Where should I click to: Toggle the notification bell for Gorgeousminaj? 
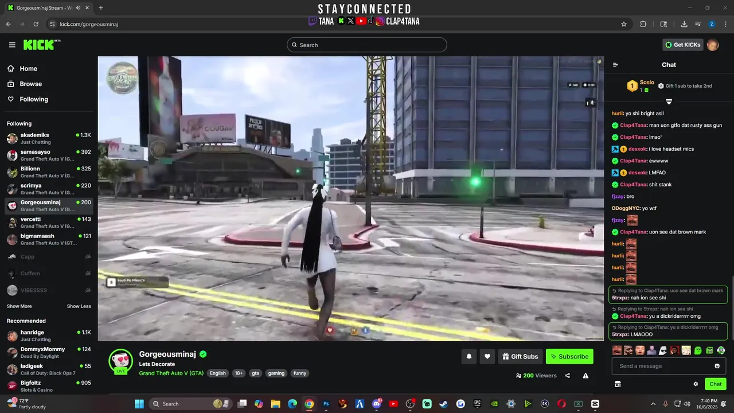(469, 356)
